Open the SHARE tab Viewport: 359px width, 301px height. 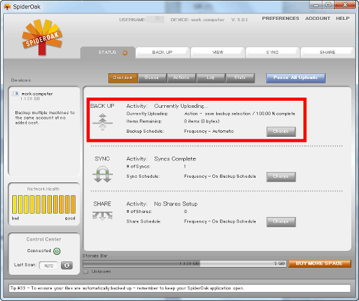click(x=328, y=53)
